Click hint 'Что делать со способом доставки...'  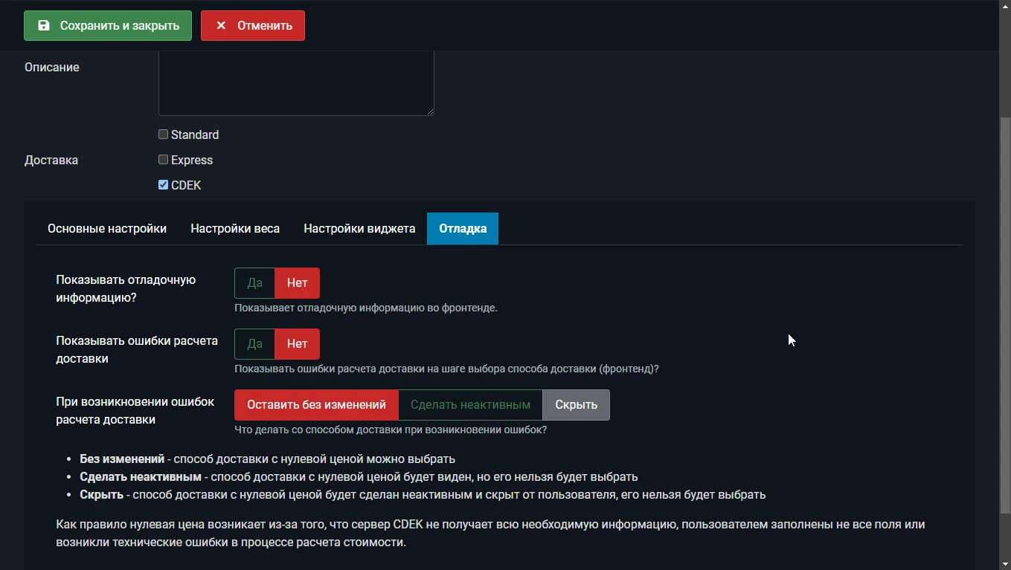point(391,430)
